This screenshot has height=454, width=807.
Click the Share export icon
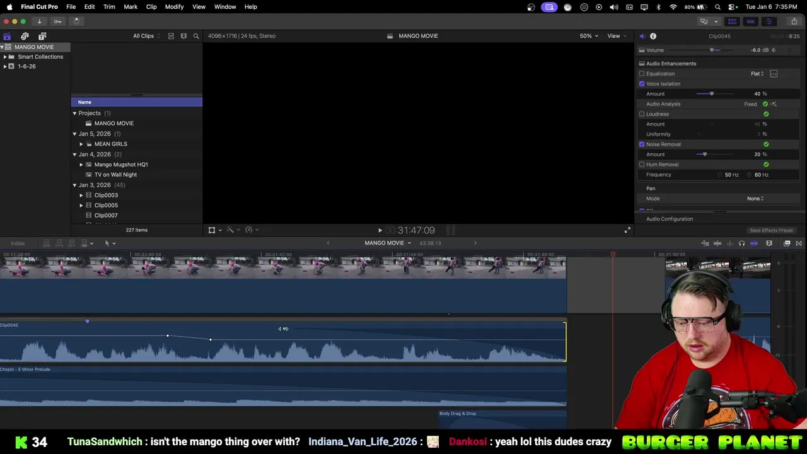tap(794, 21)
